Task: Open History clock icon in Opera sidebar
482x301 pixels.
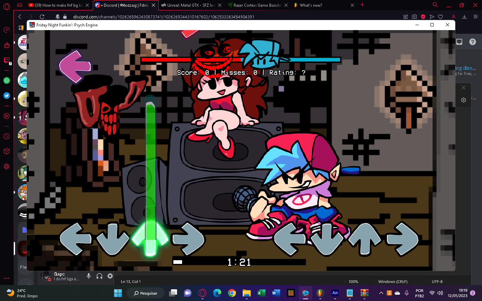Action: [x=6, y=136]
